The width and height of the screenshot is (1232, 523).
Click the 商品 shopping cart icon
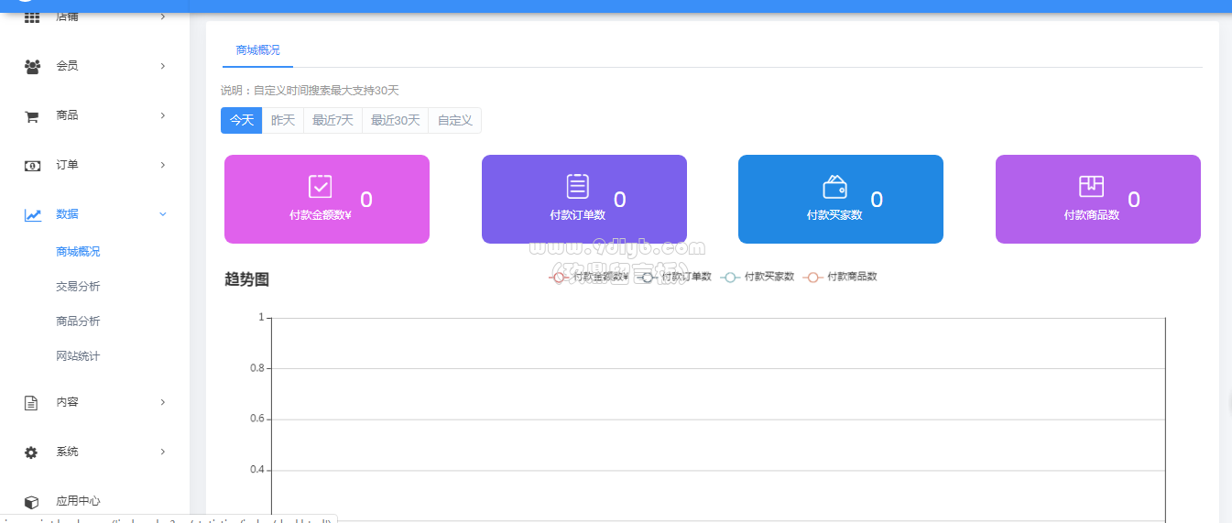32,115
